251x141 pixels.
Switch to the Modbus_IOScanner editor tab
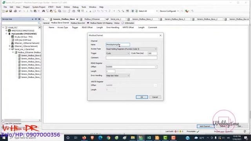pos(92,19)
